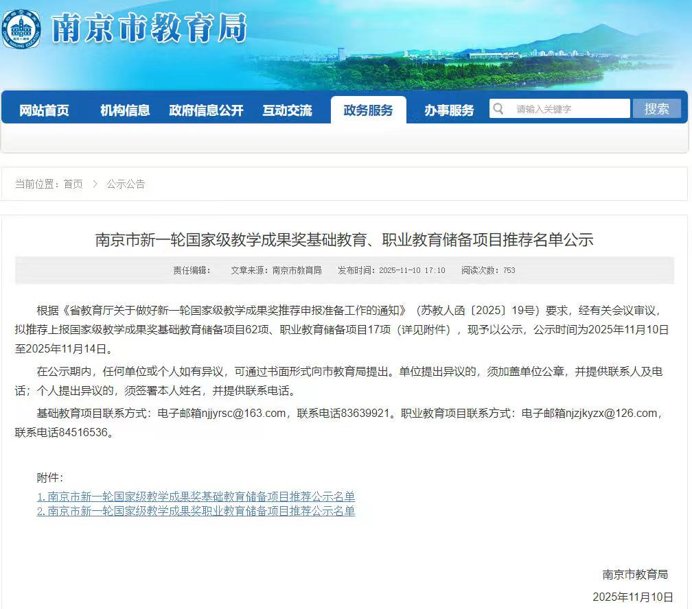Viewport: 692px width, 609px height.
Task: Open attachment 2 职业教育储备项目推荐公示名单
Action: click(196, 511)
